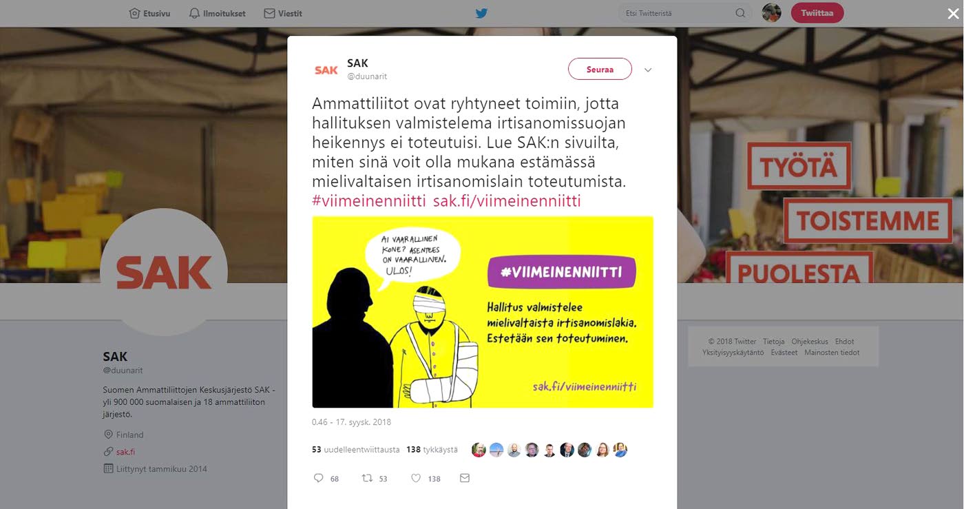Open the sak.fi/viimeinenniitti link in tweet

(507, 201)
